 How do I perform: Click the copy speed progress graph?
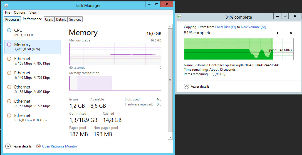(239, 49)
